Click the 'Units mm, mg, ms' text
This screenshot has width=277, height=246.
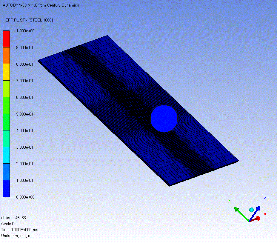17,236
